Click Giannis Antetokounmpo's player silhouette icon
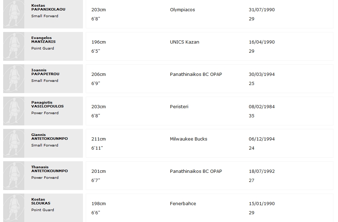The height and width of the screenshot is (222, 338). 14,143
